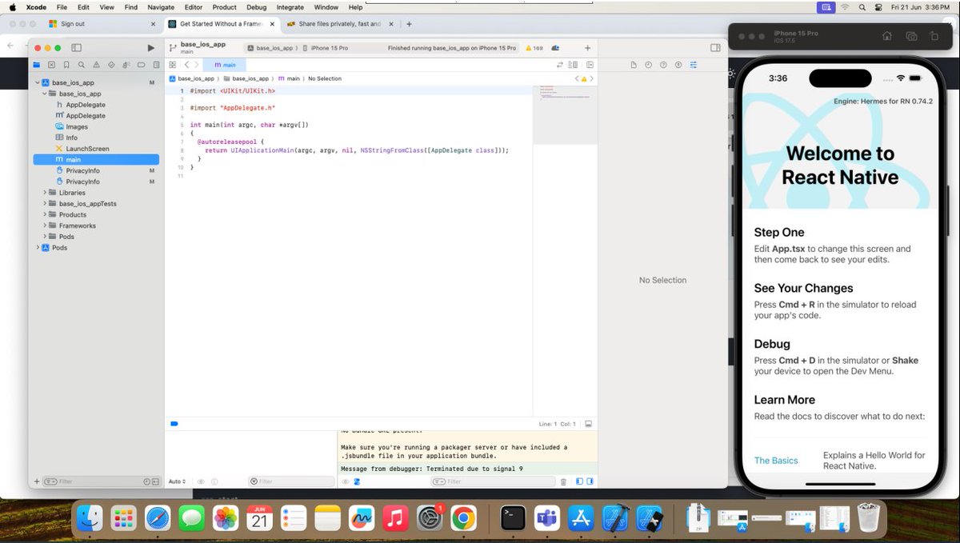Click the trash icon to clear console output
This screenshot has width=960, height=543.
[x=563, y=481]
